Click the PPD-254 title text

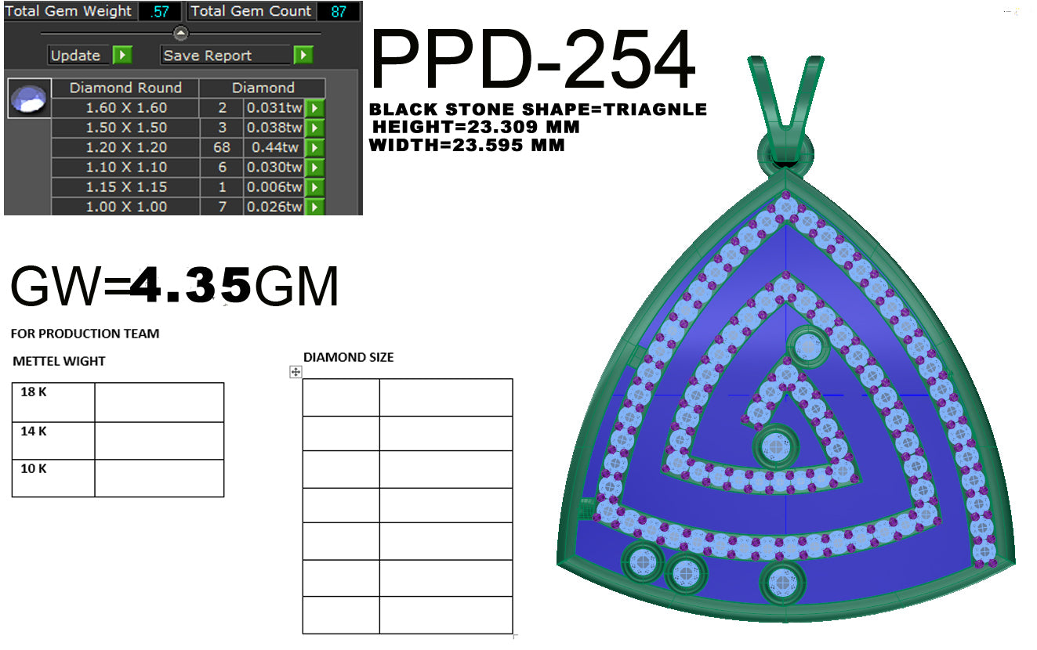532,61
